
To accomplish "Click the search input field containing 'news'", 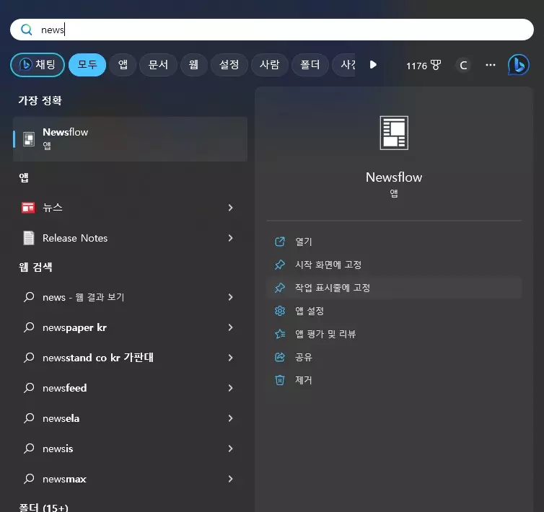I will point(272,30).
